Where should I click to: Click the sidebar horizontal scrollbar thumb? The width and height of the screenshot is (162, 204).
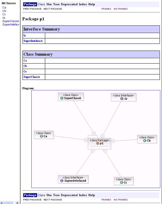tap(8, 203)
